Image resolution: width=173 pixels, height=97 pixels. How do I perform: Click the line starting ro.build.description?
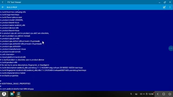[x=41, y=68]
